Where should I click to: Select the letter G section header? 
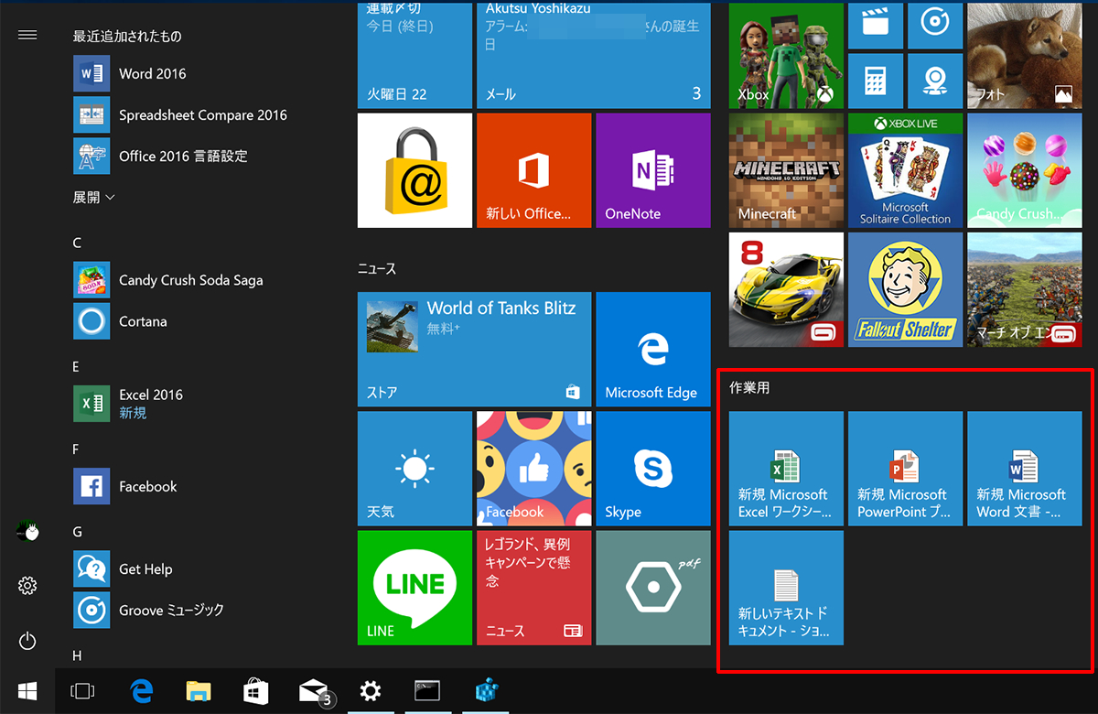[78, 531]
